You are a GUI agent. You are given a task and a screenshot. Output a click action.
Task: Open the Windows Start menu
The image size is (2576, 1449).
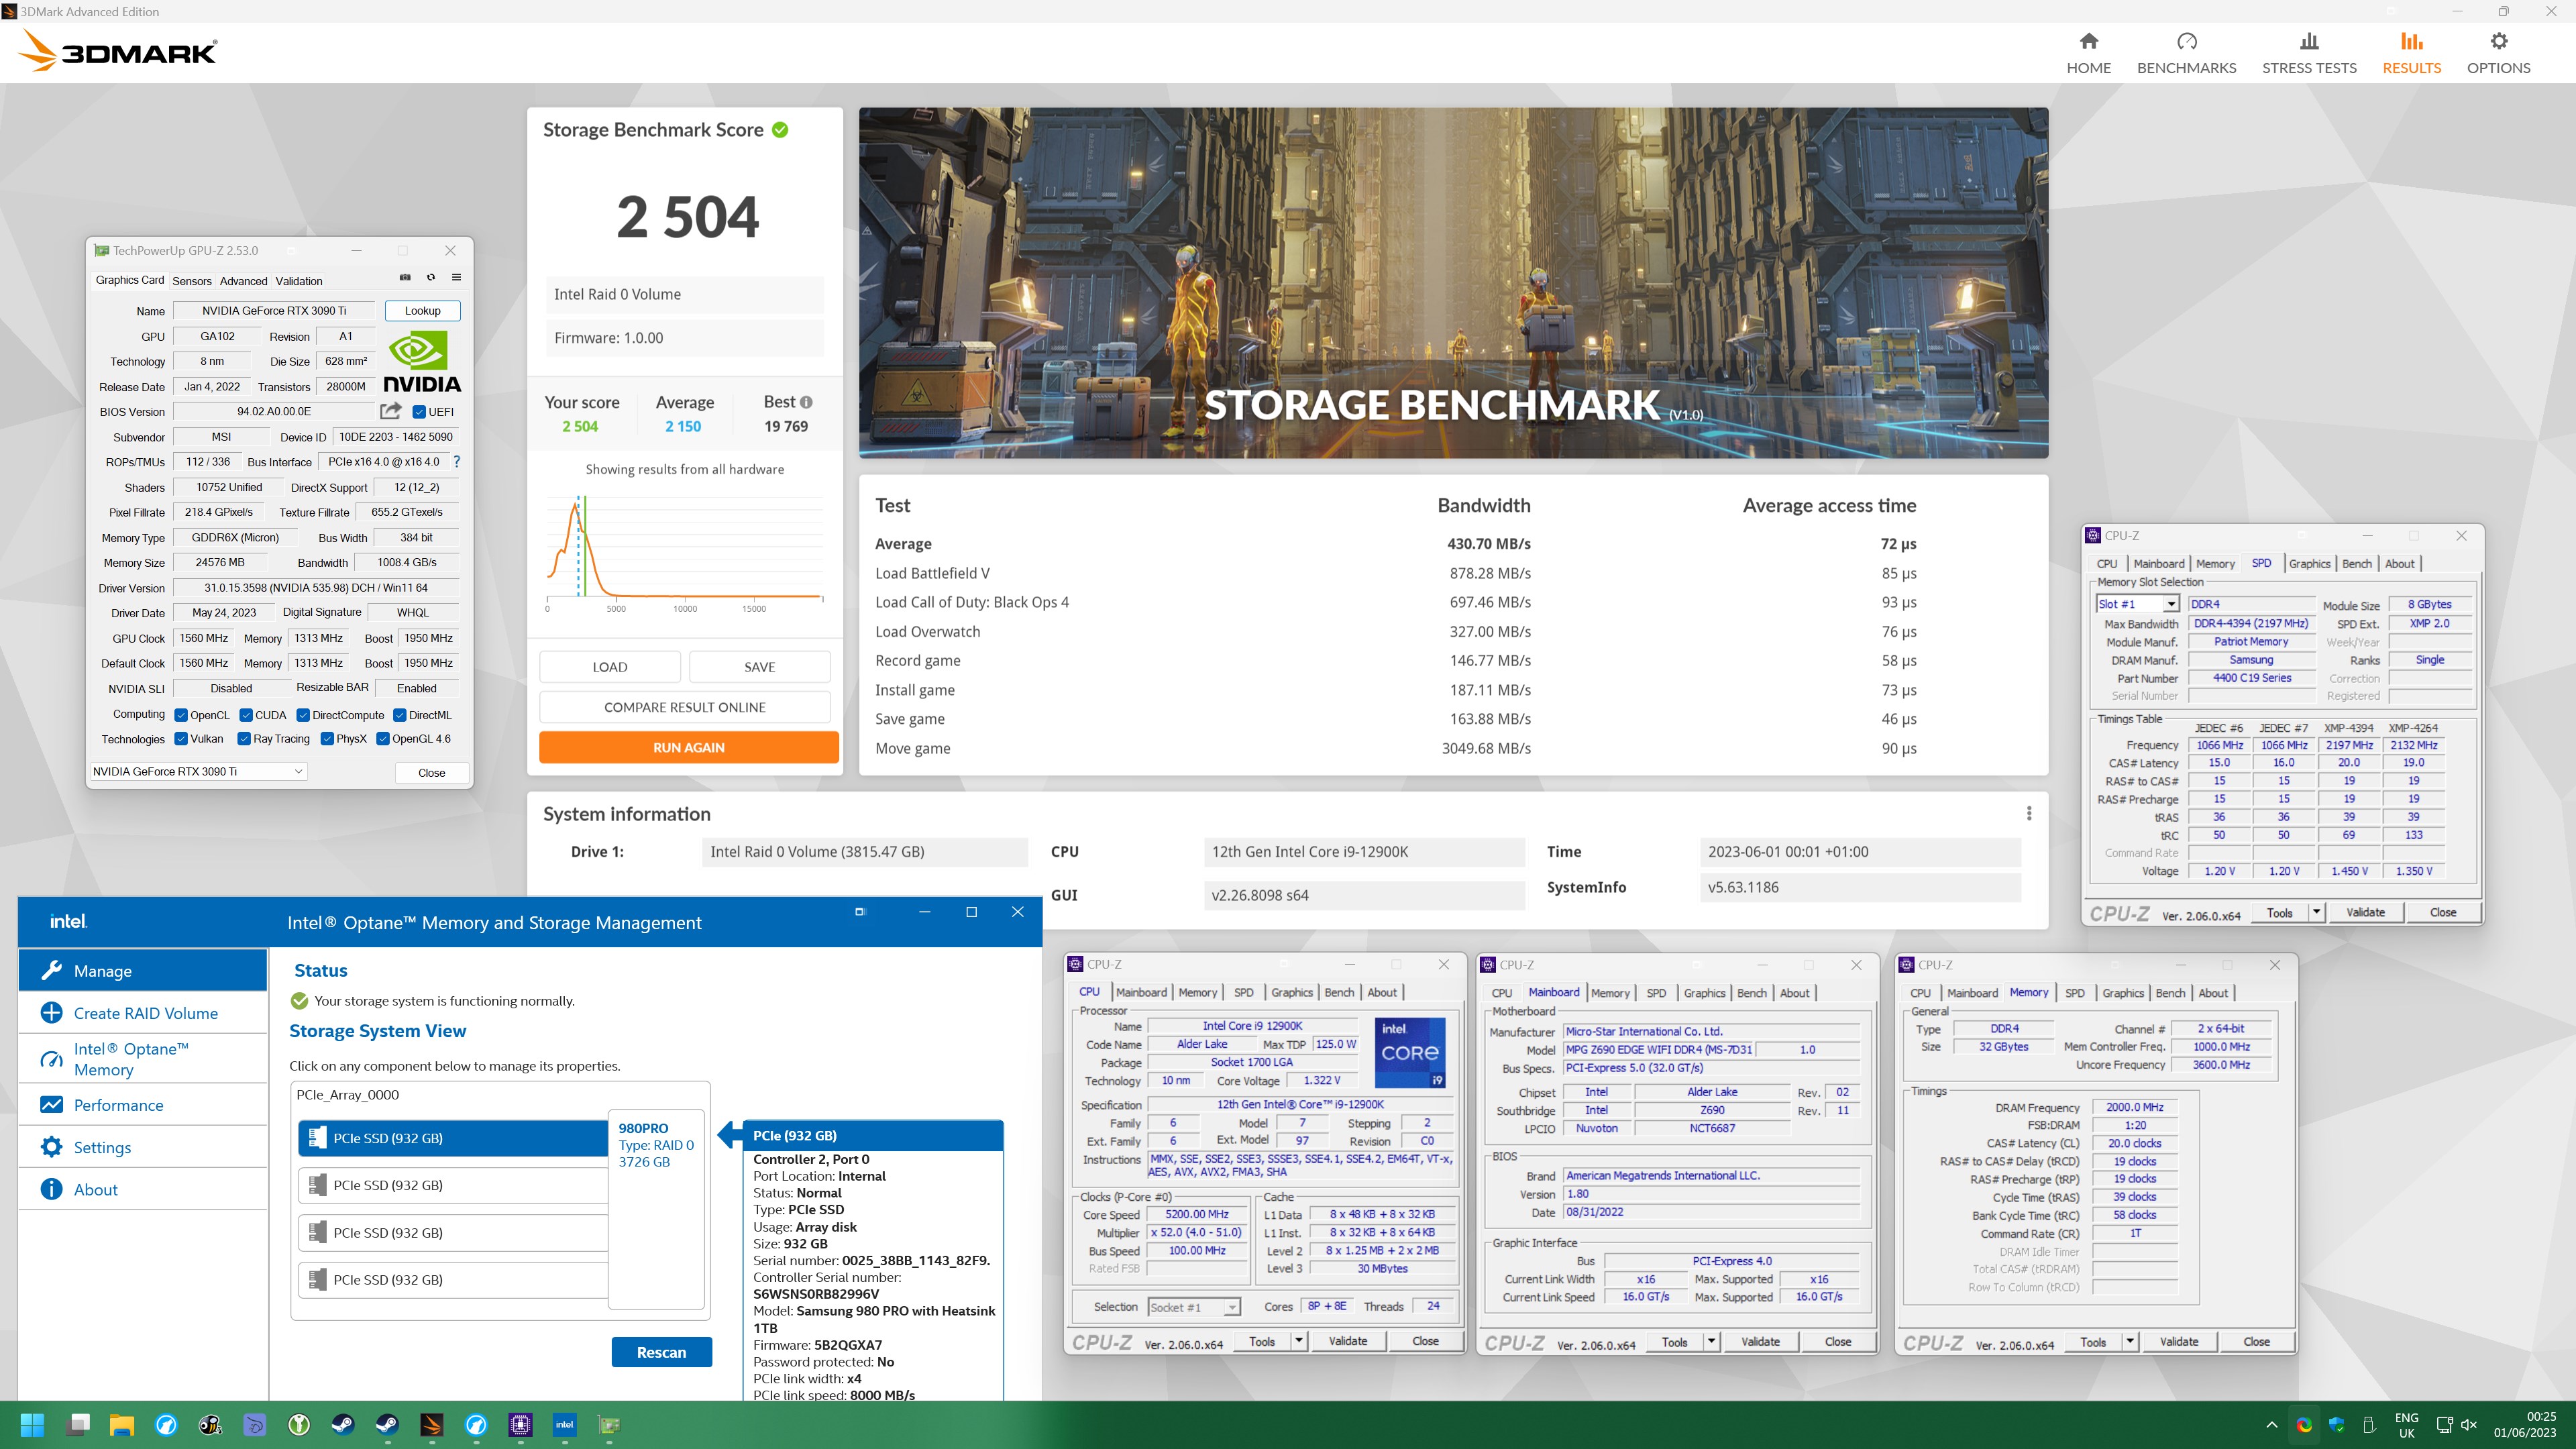coord(32,1425)
